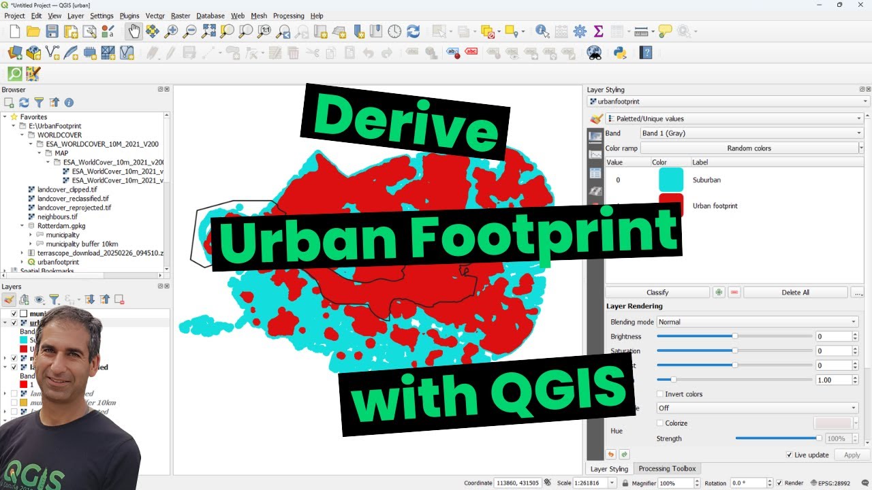Image resolution: width=872 pixels, height=490 pixels.
Task: Toggle the Render checkbox in status bar
Action: 778,483
